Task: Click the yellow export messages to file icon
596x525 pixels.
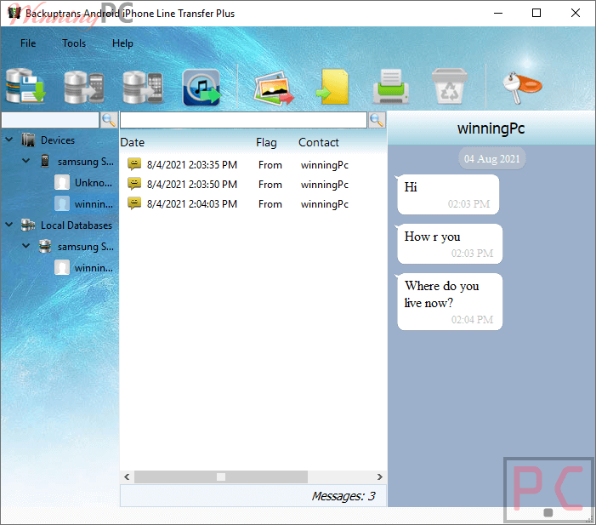Action: point(332,87)
